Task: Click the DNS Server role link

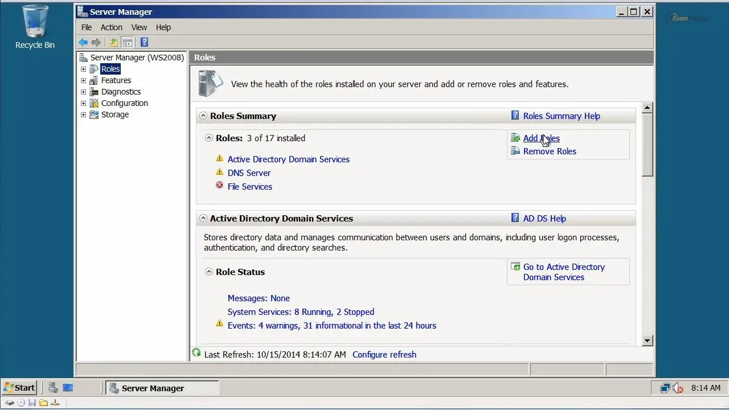Action: (249, 173)
